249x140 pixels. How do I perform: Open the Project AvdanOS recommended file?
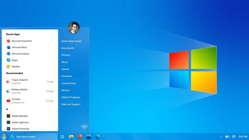(30, 81)
